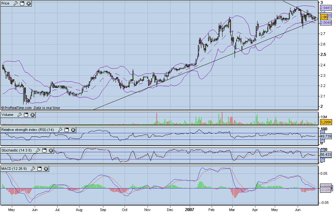
Task: Click the yellow 2.86 current price label
Action: point(324,17)
